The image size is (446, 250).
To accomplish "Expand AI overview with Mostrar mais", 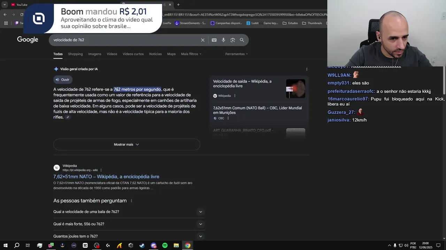I will point(126,144).
